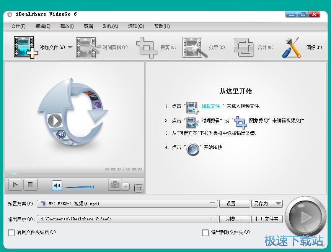Image resolution: width=331 pixels, height=252 pixels.
Task: Click the Stop button in preview panel
Action: click(x=30, y=185)
